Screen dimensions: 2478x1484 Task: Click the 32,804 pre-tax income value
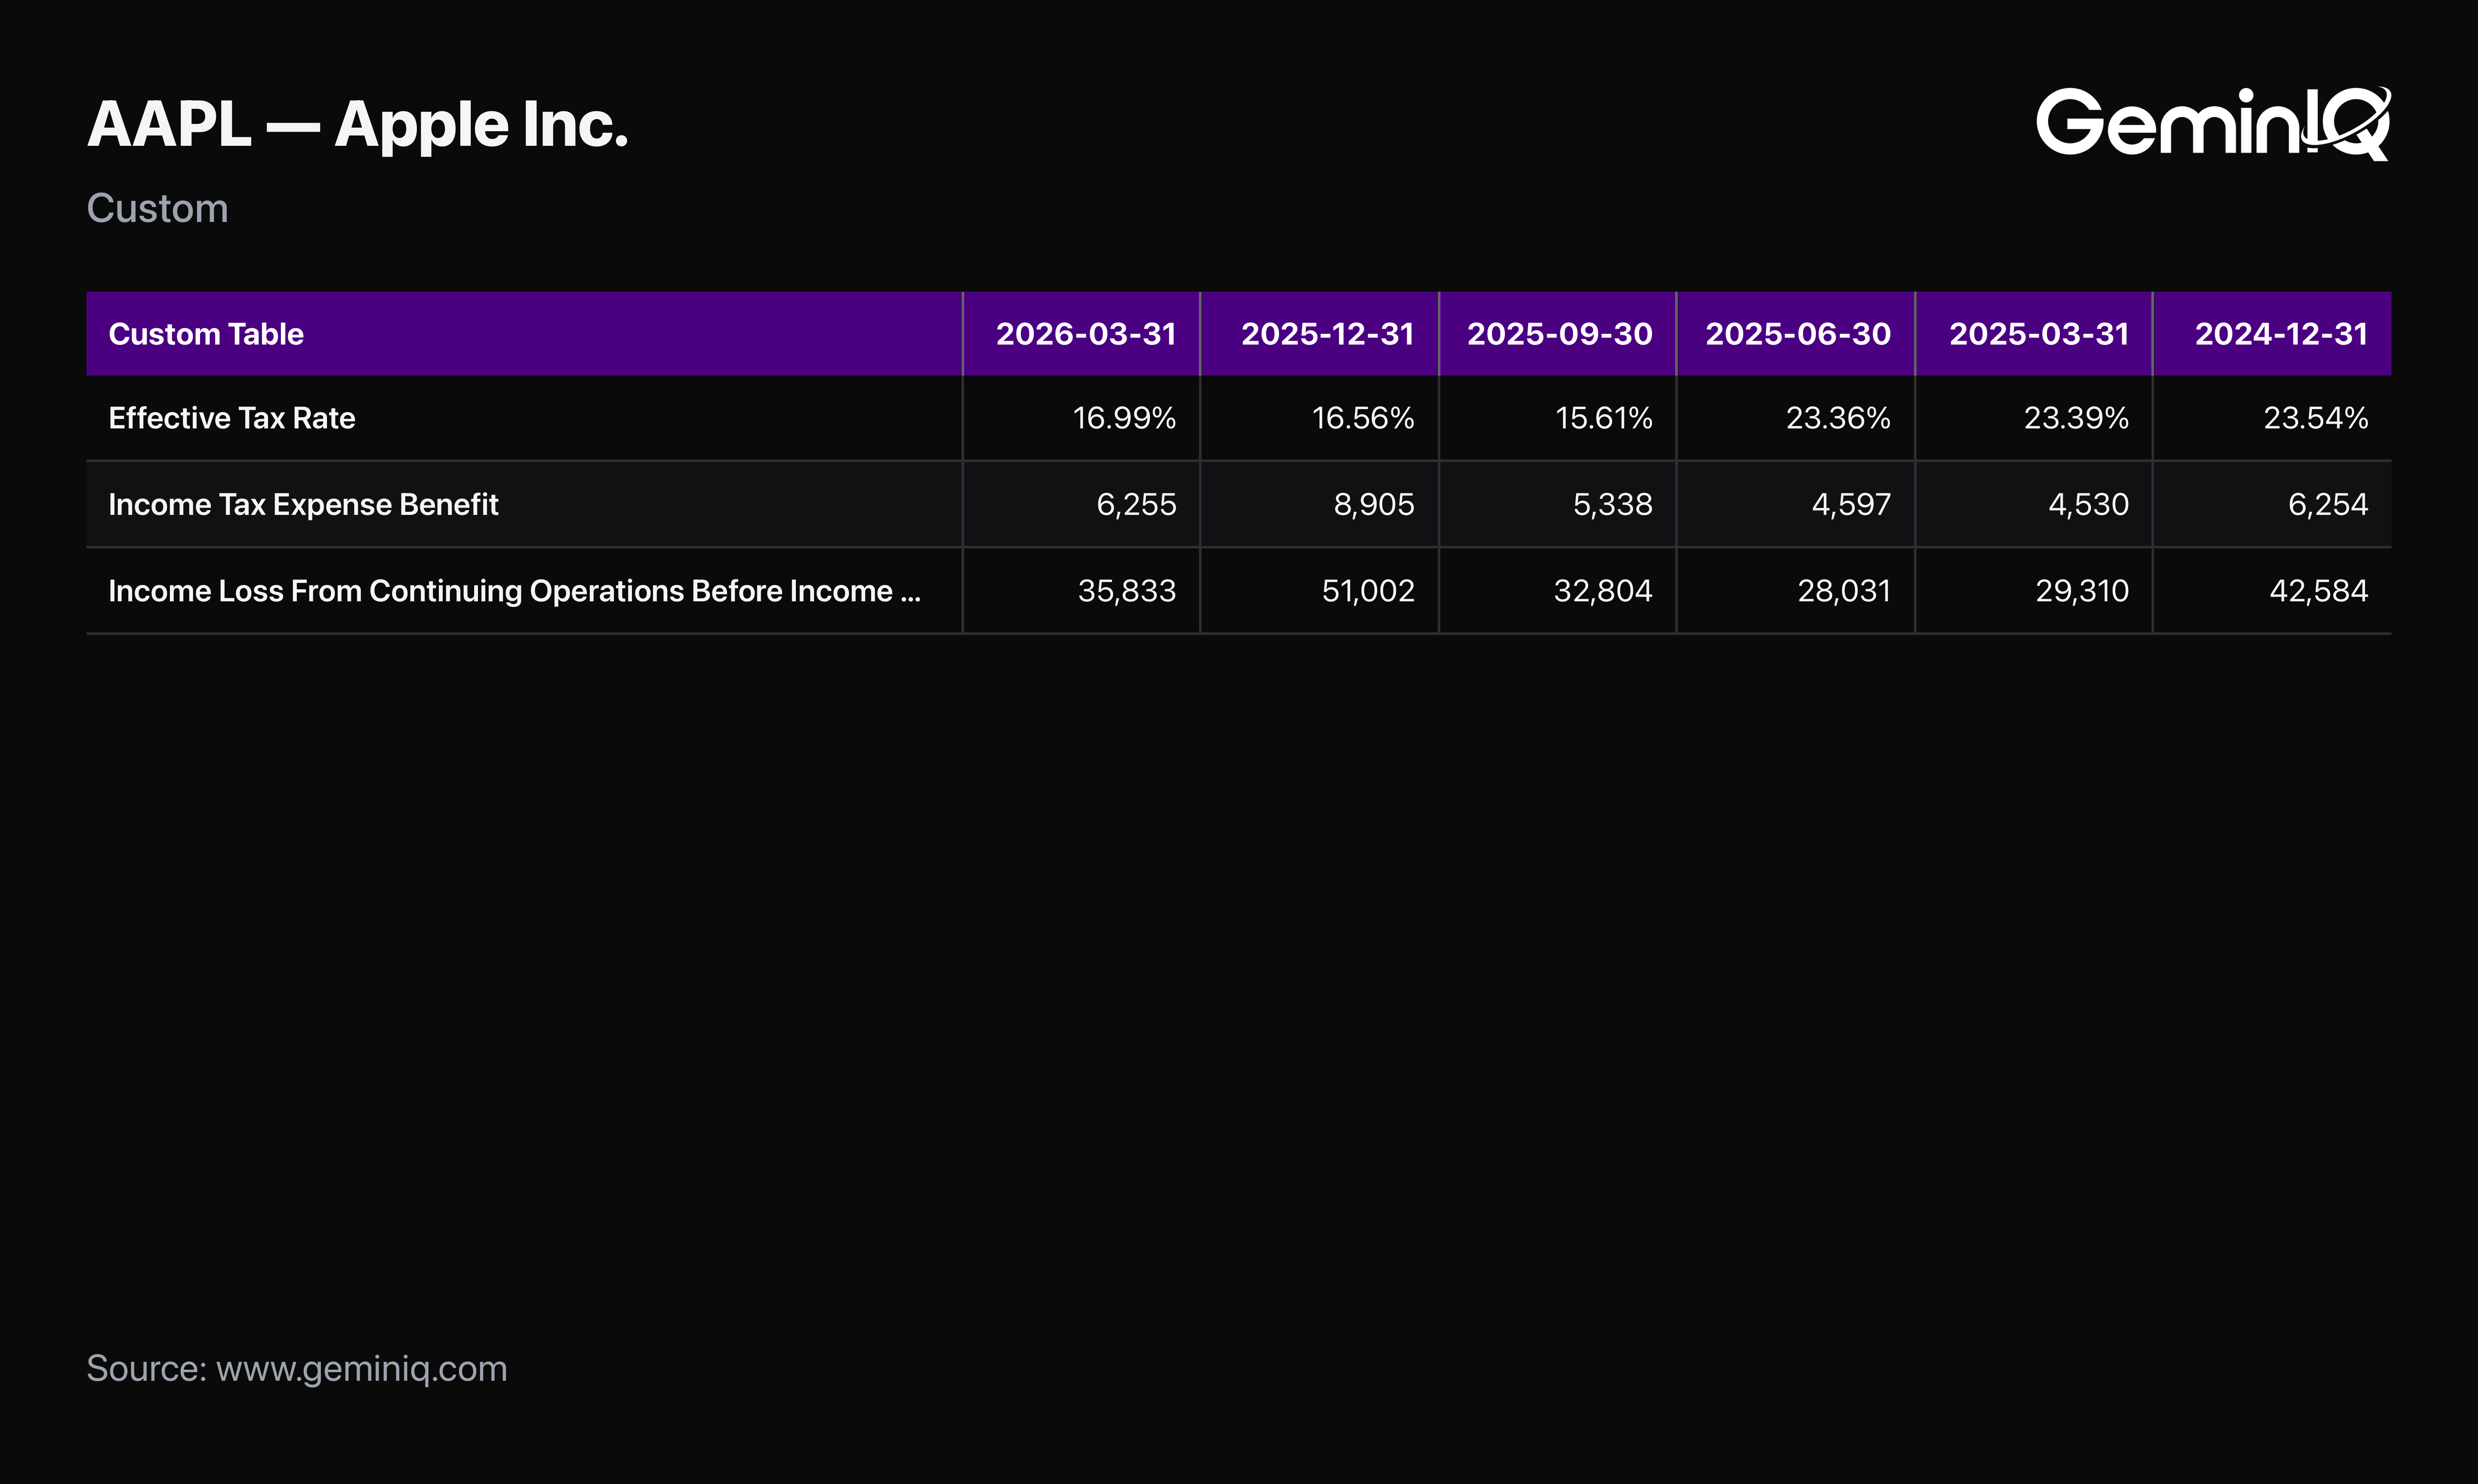click(1603, 591)
